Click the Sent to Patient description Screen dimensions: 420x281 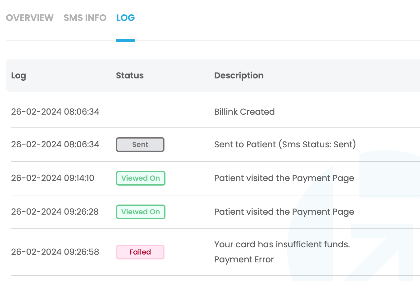285,144
